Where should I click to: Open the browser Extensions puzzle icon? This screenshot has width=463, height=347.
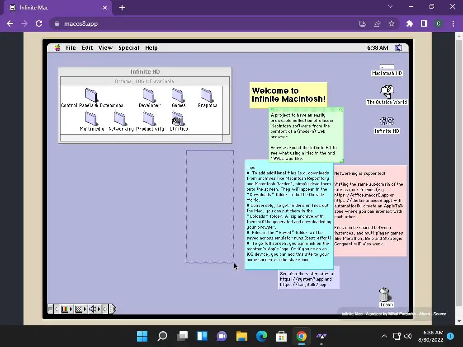(409, 23)
